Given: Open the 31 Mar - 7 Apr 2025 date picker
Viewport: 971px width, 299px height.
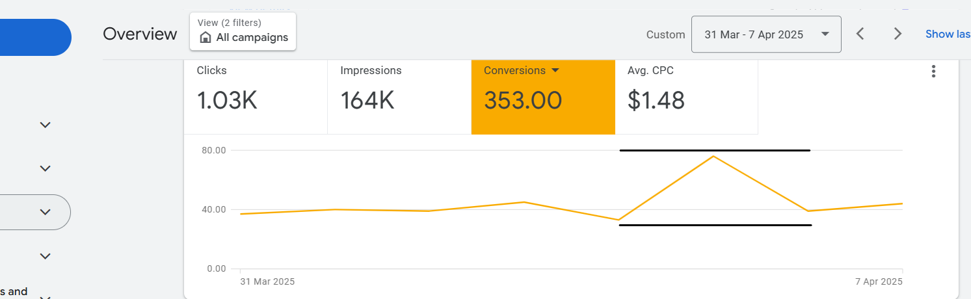Looking at the screenshot, I should point(766,34).
